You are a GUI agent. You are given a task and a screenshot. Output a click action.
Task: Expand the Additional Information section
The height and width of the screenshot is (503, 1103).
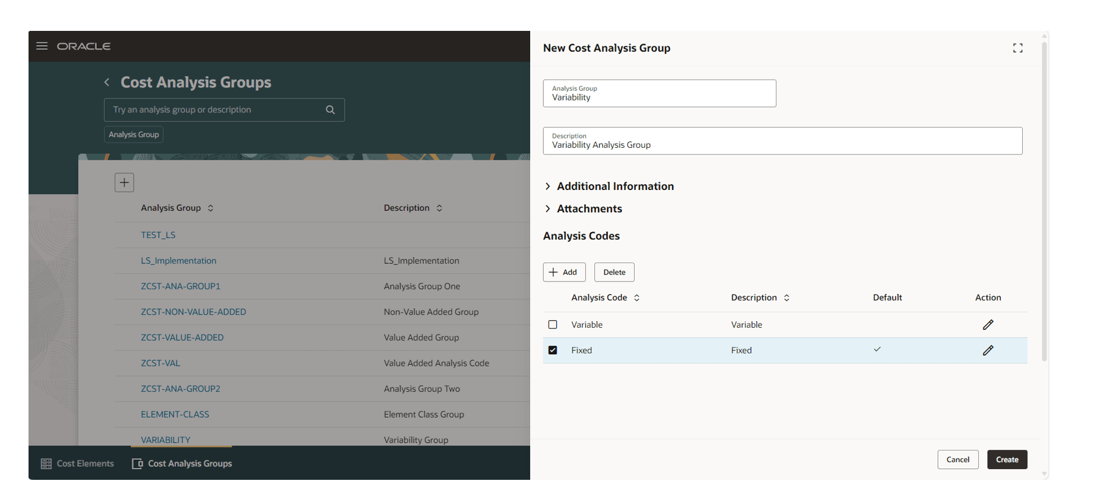click(609, 186)
